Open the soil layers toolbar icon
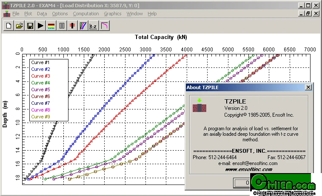 51,26
